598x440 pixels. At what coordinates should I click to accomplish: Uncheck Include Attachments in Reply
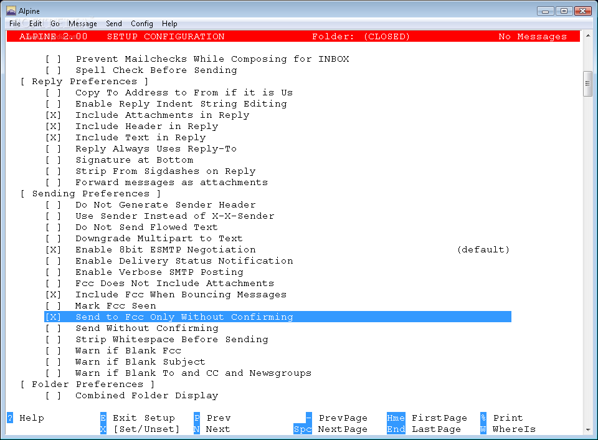[53, 115]
